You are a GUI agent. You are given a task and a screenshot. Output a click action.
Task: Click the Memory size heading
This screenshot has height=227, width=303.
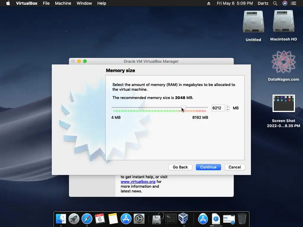(x=120, y=70)
